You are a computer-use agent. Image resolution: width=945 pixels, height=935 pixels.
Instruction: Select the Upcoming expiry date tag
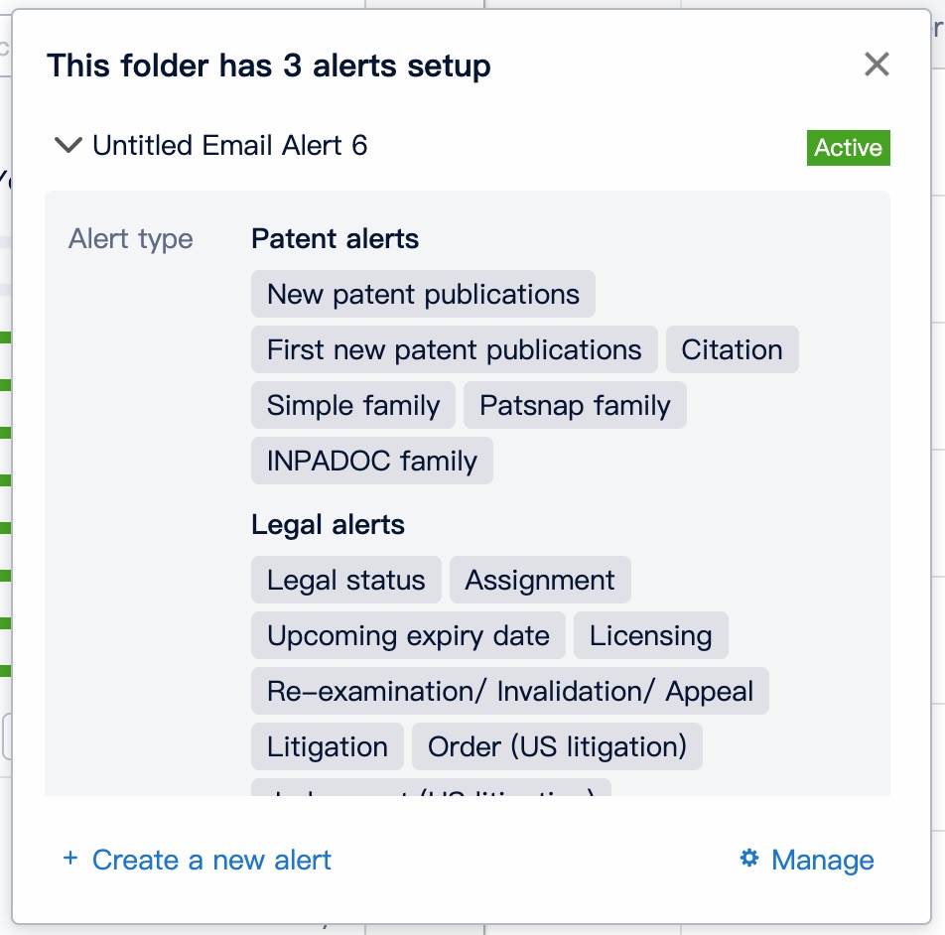(408, 636)
